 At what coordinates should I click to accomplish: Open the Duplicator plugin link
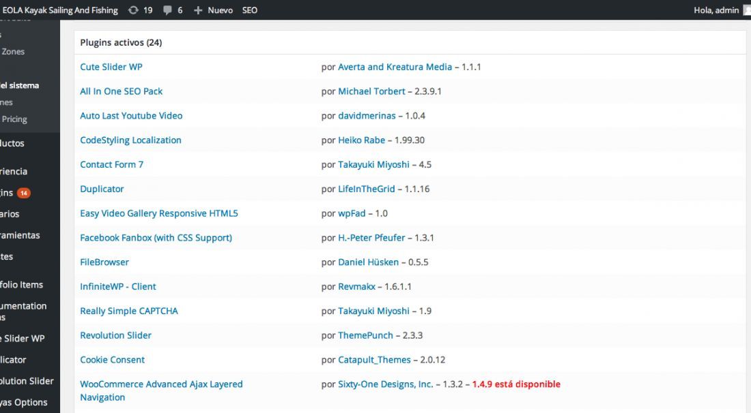[102, 189]
